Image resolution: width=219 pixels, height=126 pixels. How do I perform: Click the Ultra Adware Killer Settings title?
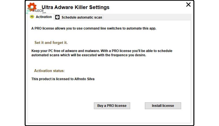[x=75, y=7]
